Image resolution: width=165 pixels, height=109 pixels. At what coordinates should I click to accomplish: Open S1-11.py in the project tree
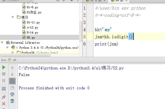[33, 22]
